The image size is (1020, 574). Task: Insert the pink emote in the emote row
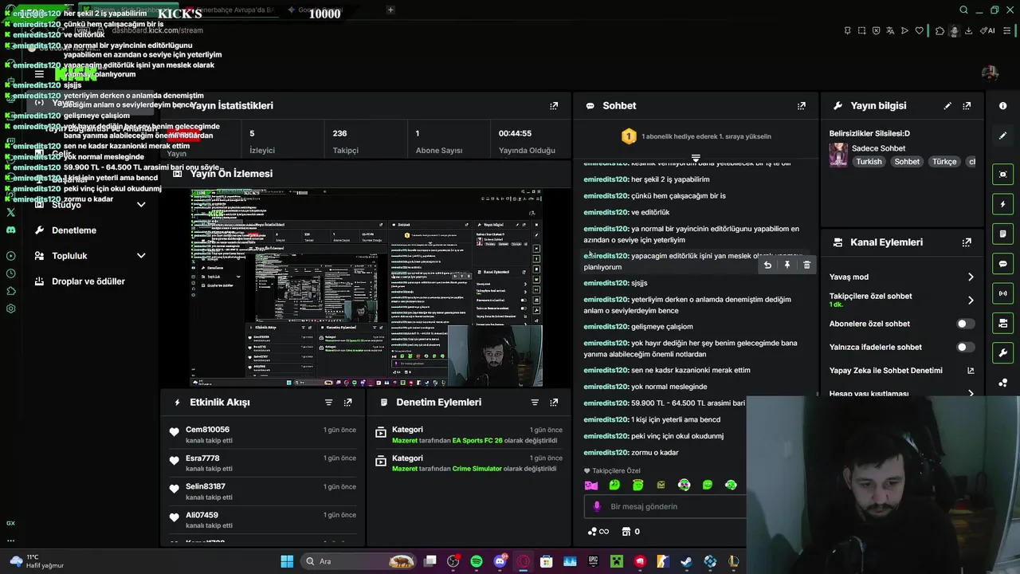click(x=591, y=485)
